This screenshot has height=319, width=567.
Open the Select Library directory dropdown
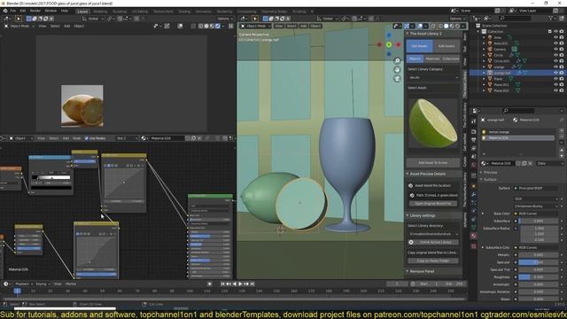point(433,234)
